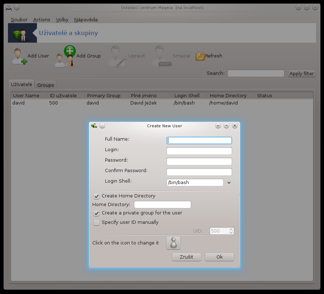Click the Full Name input field
The image size is (324, 294).
(199, 140)
